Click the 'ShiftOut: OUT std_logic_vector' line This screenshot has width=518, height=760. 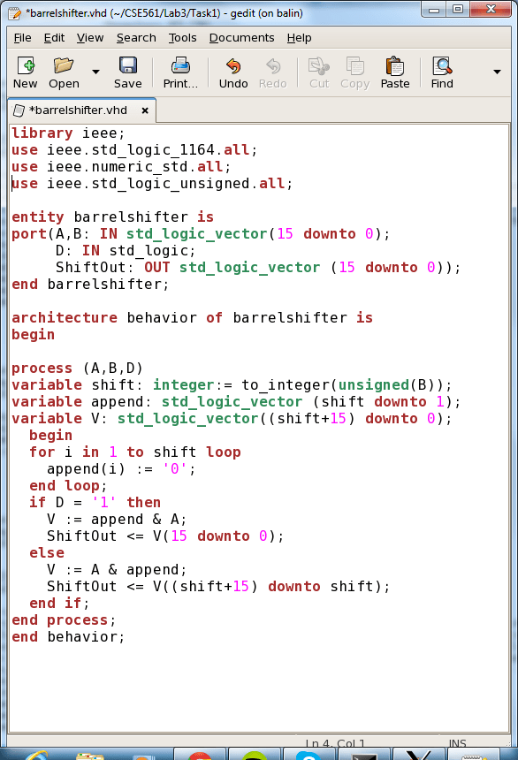258,268
